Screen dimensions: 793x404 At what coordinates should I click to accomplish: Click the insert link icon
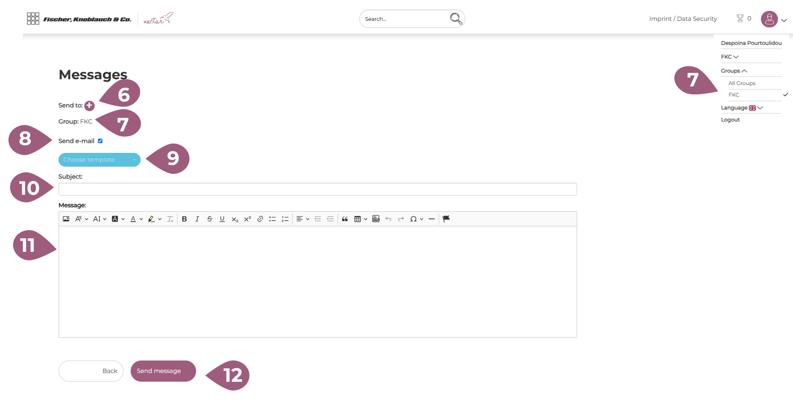(x=260, y=219)
